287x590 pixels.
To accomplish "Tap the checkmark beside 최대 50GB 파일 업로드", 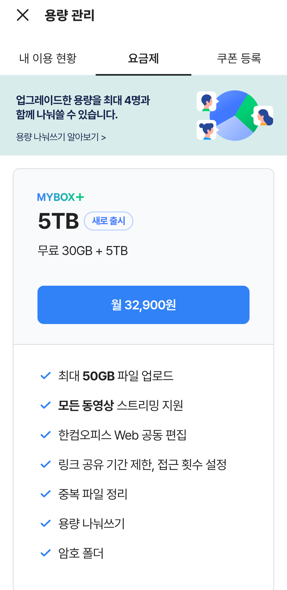I will (45, 376).
